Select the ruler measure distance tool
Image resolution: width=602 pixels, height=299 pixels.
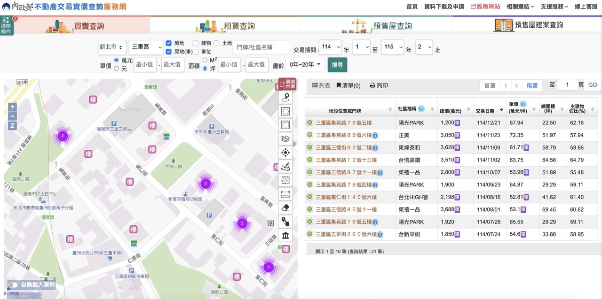[285, 194]
